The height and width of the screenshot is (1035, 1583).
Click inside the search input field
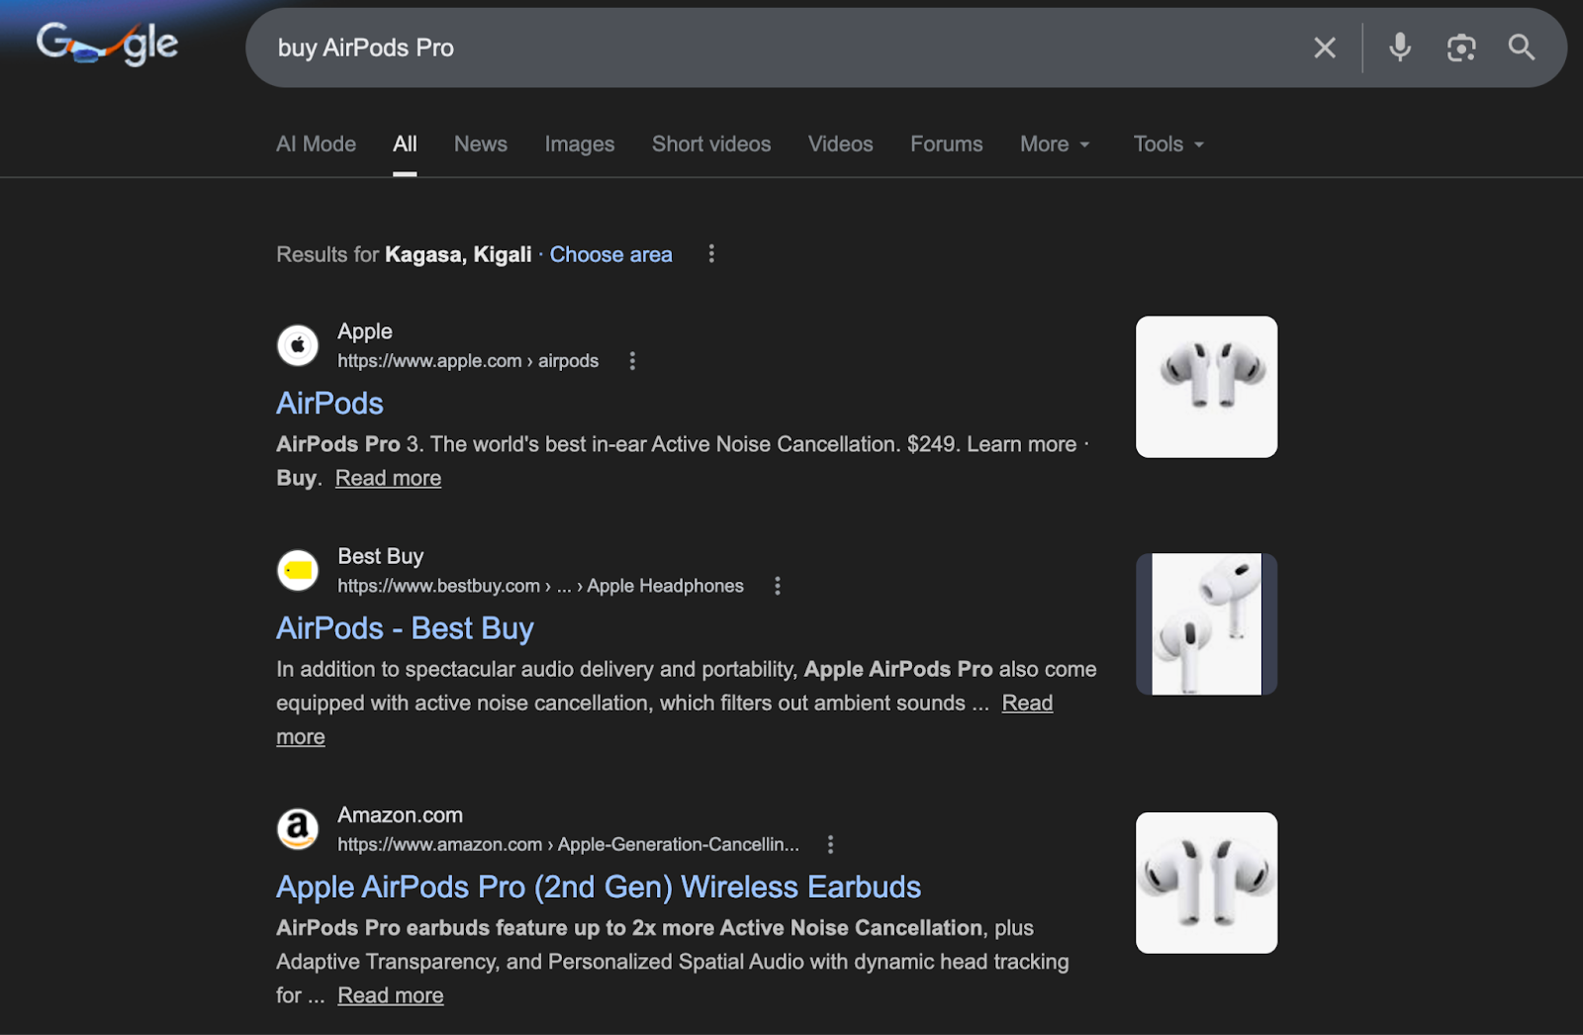(x=693, y=47)
